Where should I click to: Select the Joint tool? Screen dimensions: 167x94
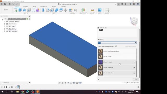tap(75, 10)
